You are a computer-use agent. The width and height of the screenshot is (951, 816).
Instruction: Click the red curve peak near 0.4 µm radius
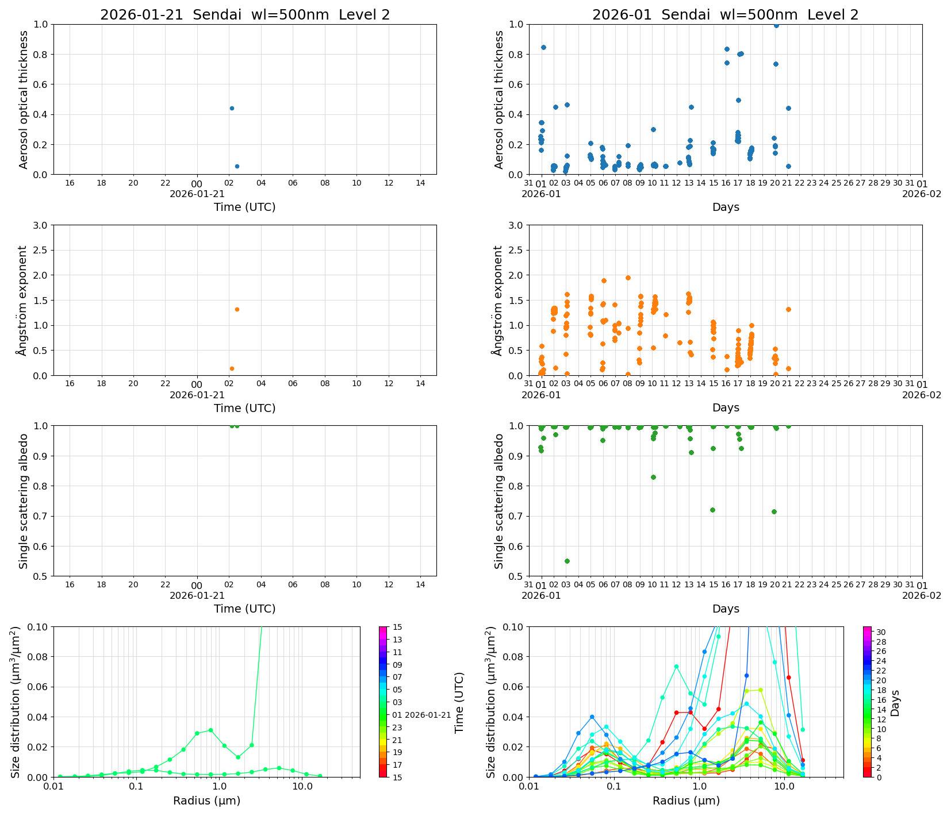point(675,713)
